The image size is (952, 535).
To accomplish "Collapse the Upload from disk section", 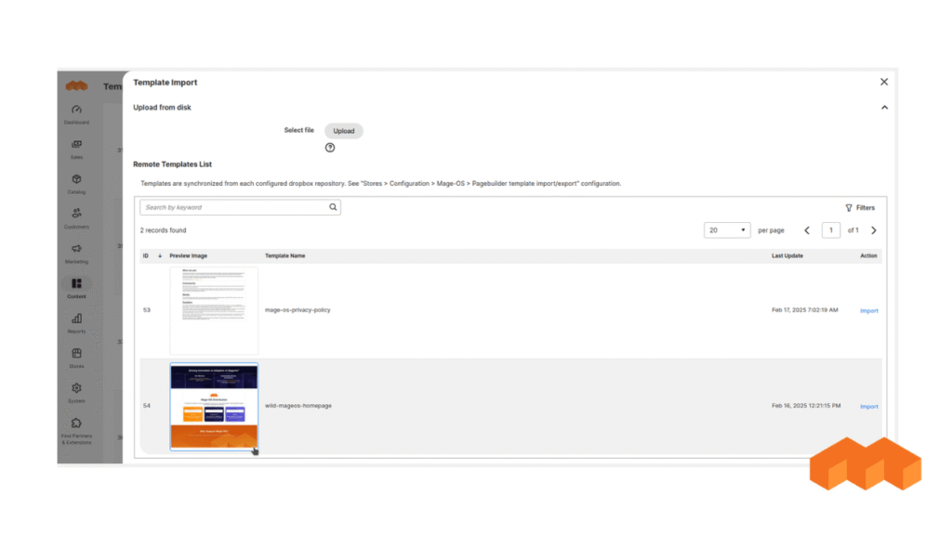I will pos(884,107).
